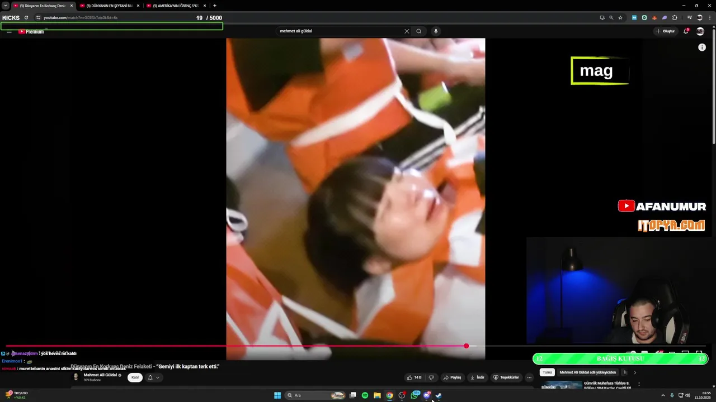Viewport: 716px width, 402px height.
Task: Run search with magnifier button
Action: click(x=418, y=31)
